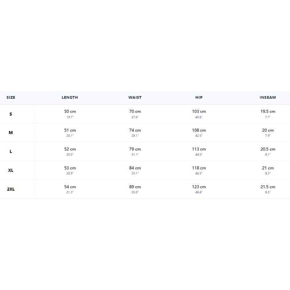Image resolution: width=290 pixels, height=290 pixels.
Task: Select the XL size row label
Action: pyautogui.click(x=11, y=170)
